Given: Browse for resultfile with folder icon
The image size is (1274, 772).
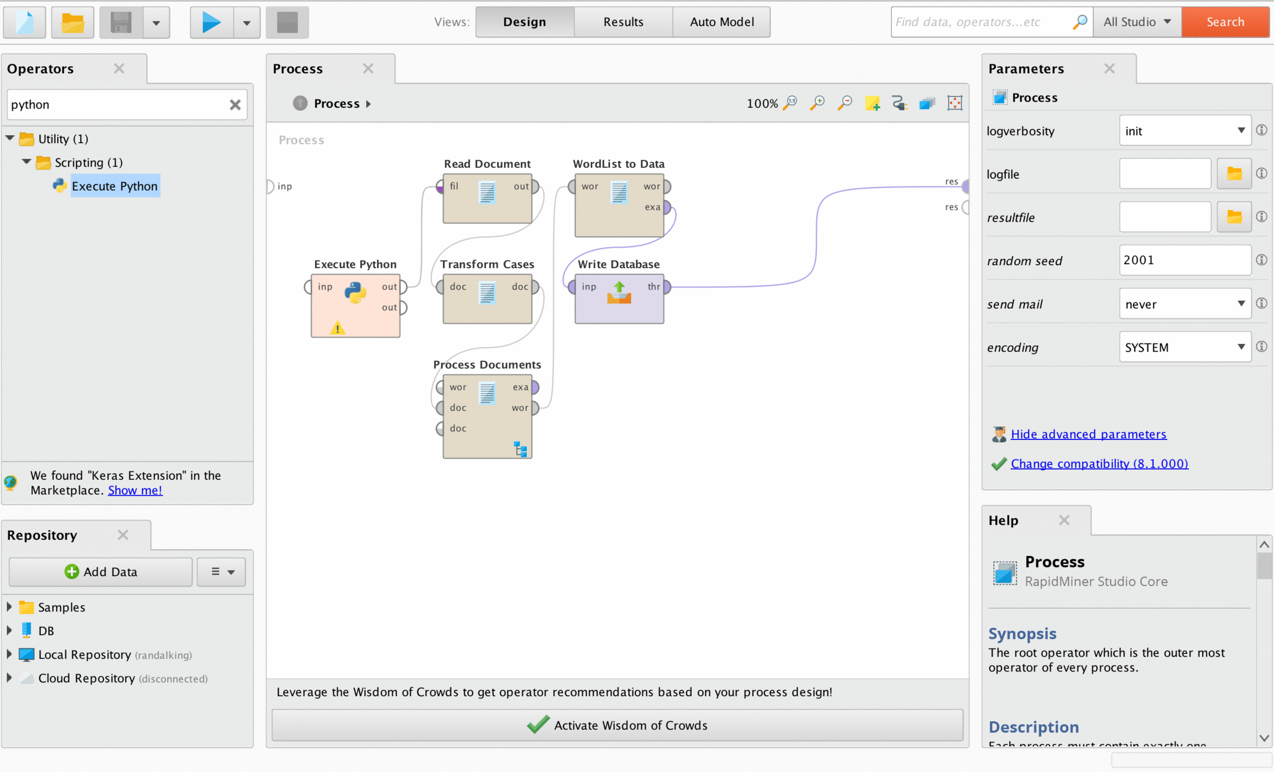Looking at the screenshot, I should (1234, 217).
